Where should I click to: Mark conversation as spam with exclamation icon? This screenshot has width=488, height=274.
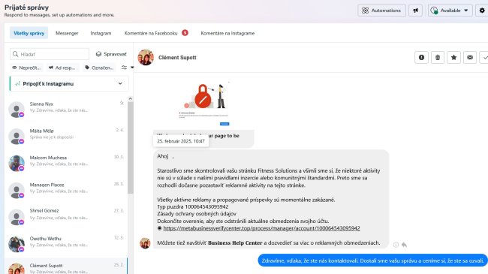[421, 57]
